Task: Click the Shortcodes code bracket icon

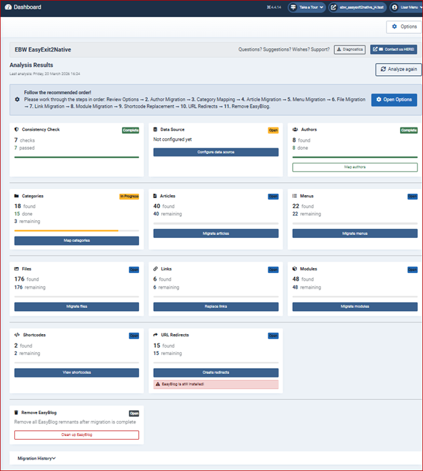Action: (17, 335)
